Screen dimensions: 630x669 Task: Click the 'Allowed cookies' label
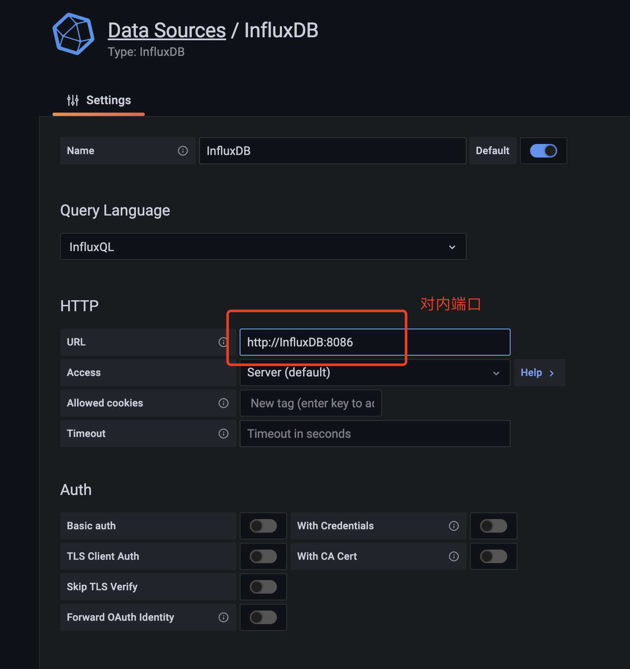(105, 403)
